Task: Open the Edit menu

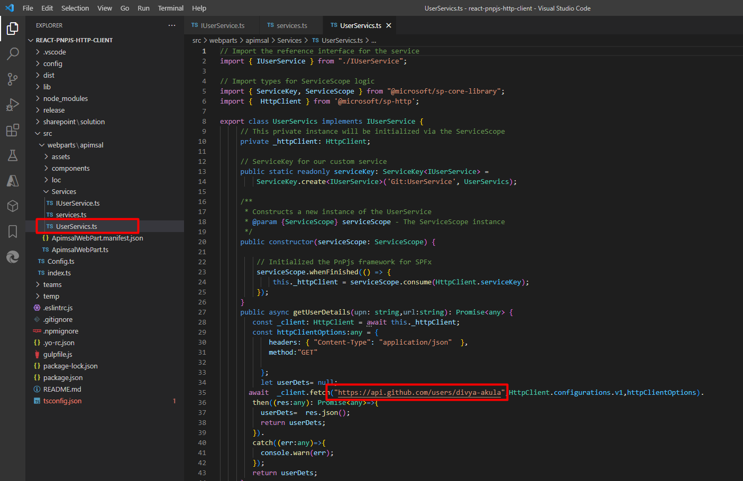Action: coord(47,8)
